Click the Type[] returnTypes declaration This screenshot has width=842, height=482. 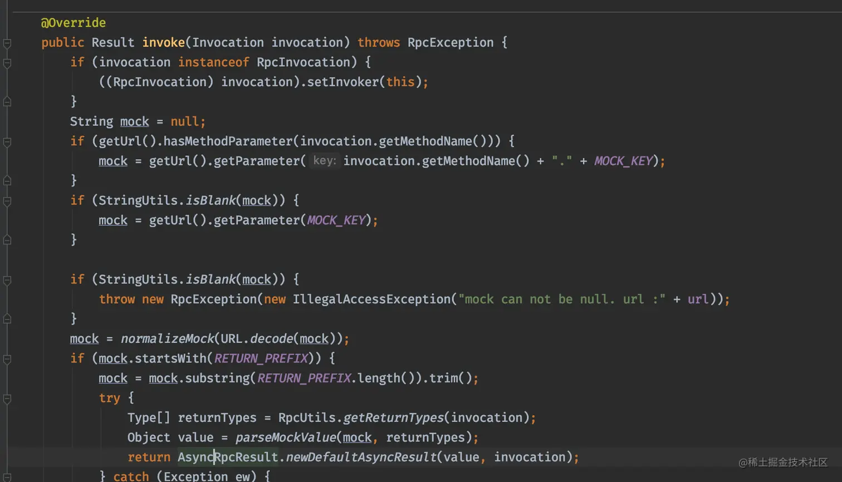pyautogui.click(x=192, y=418)
